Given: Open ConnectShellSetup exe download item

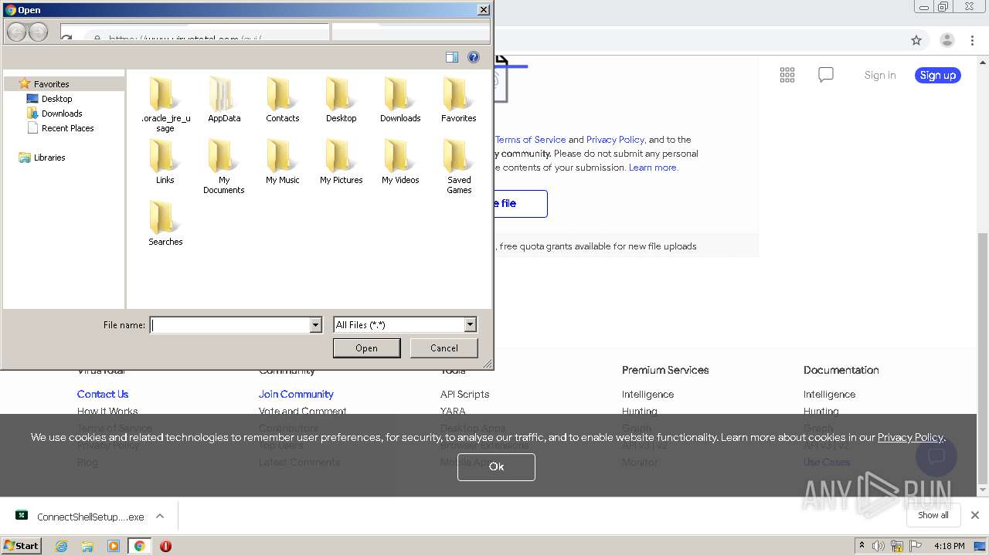Looking at the screenshot, I should [x=81, y=517].
